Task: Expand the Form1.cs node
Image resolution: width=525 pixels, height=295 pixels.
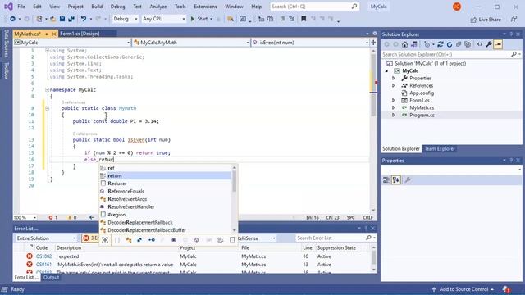Action: [x=394, y=100]
